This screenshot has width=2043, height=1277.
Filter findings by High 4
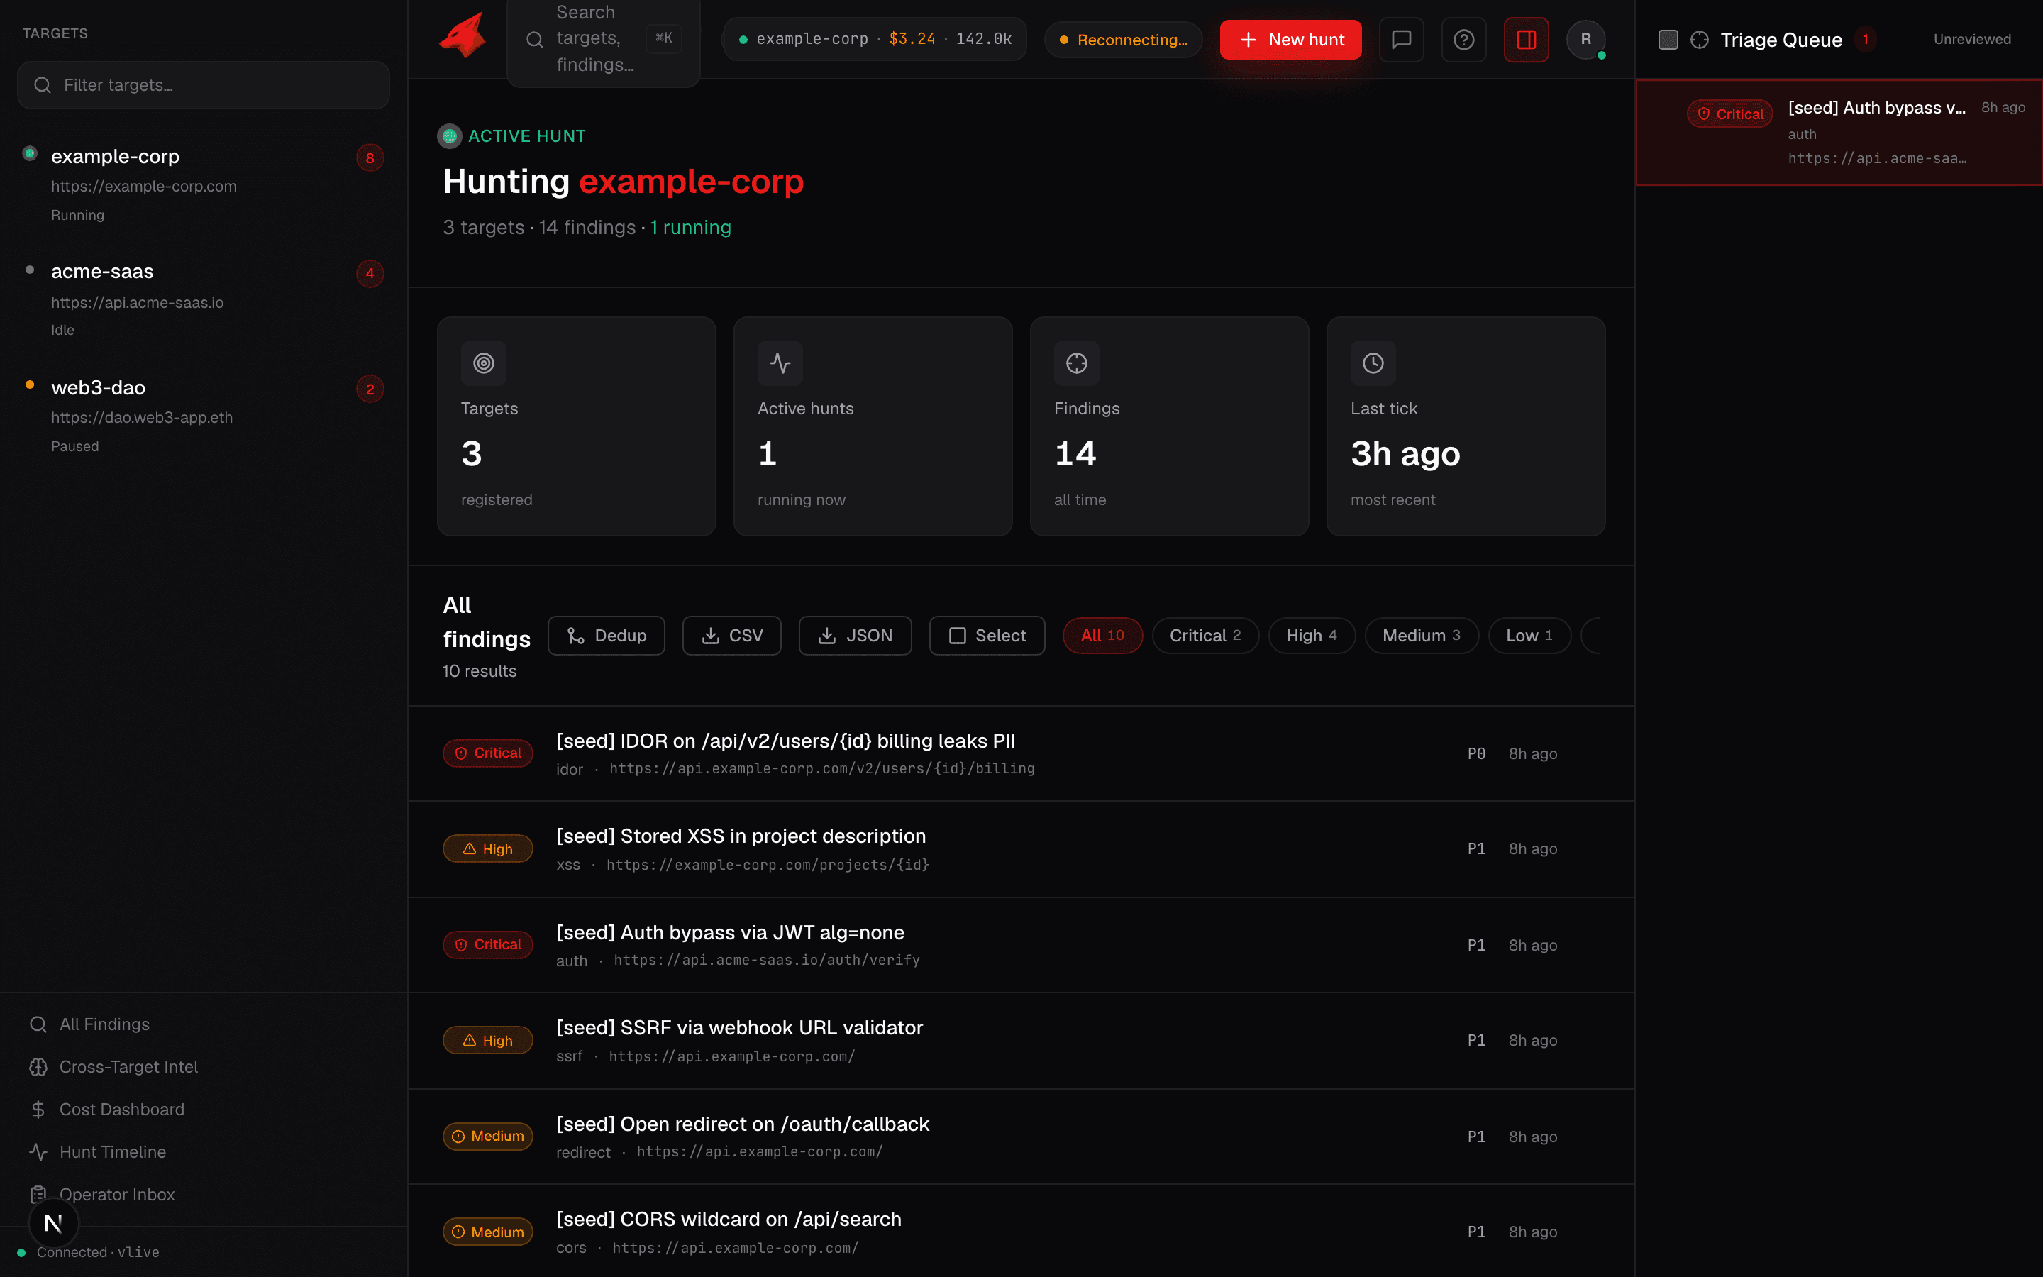[x=1312, y=636]
